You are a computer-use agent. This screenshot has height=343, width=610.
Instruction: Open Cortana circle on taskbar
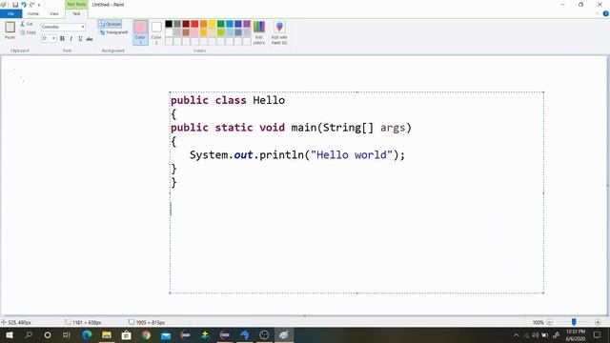(x=48, y=334)
